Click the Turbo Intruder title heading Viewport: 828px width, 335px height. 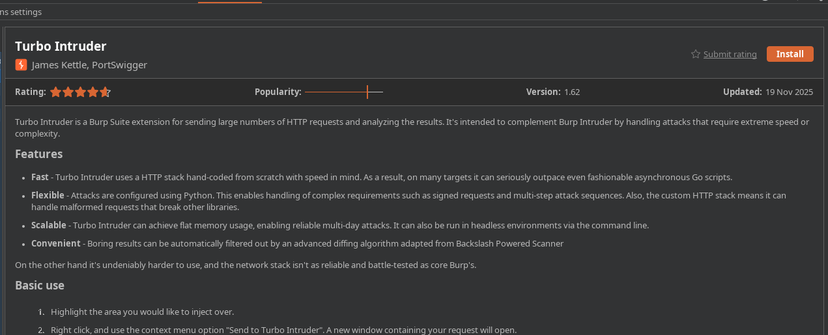[61, 46]
